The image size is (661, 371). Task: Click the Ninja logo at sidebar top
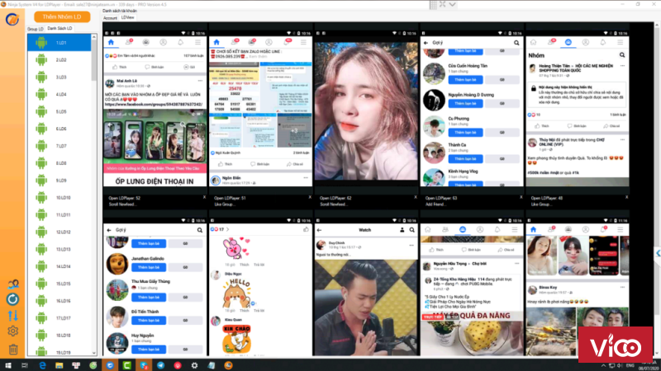(12, 19)
